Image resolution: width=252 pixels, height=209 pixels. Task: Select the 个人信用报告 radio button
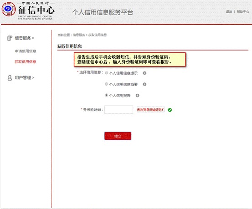(x=106, y=95)
